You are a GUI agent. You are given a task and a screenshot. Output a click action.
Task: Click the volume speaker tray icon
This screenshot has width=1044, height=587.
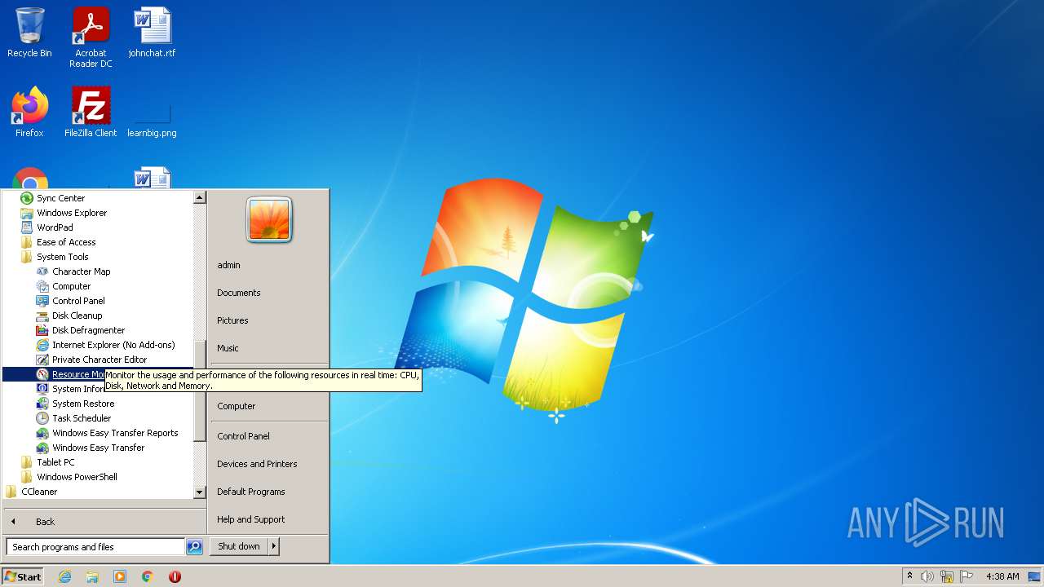point(927,576)
